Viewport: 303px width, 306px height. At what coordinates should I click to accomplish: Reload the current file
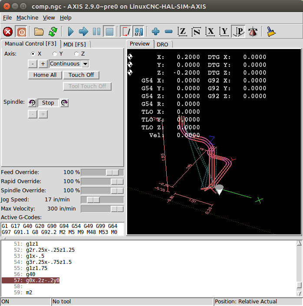pos(53,32)
